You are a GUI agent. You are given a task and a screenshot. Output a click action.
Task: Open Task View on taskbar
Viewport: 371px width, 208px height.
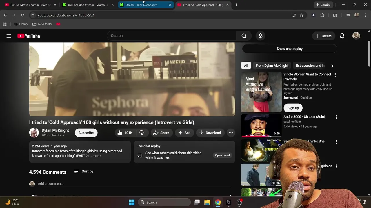197,202
